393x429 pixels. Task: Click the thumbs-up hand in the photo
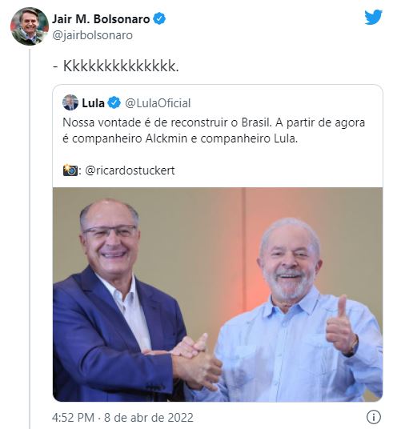point(341,326)
